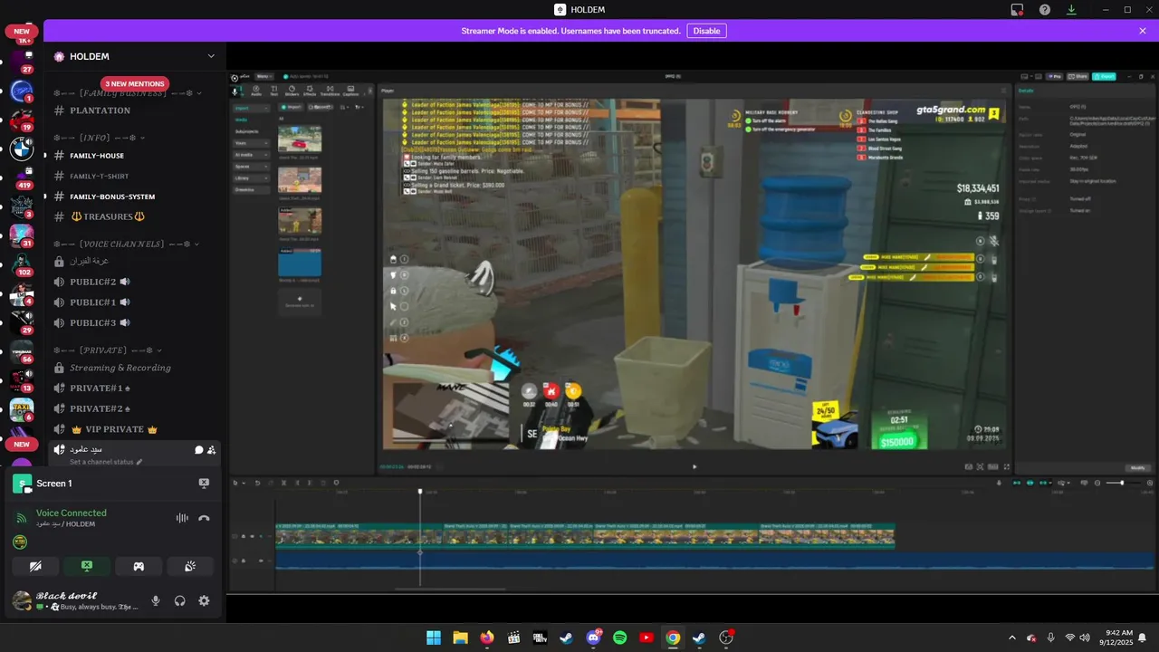Collapse the Family Business category
The height and width of the screenshot is (652, 1159).
(x=127, y=92)
